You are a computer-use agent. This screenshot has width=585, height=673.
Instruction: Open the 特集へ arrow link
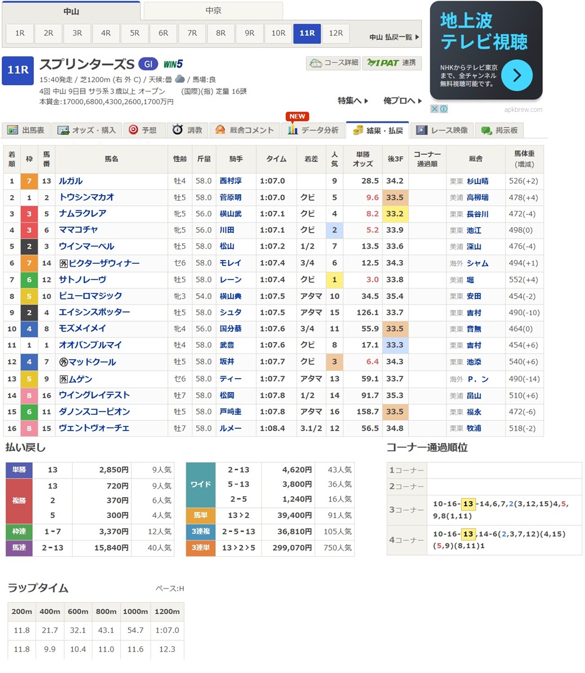pos(353,100)
